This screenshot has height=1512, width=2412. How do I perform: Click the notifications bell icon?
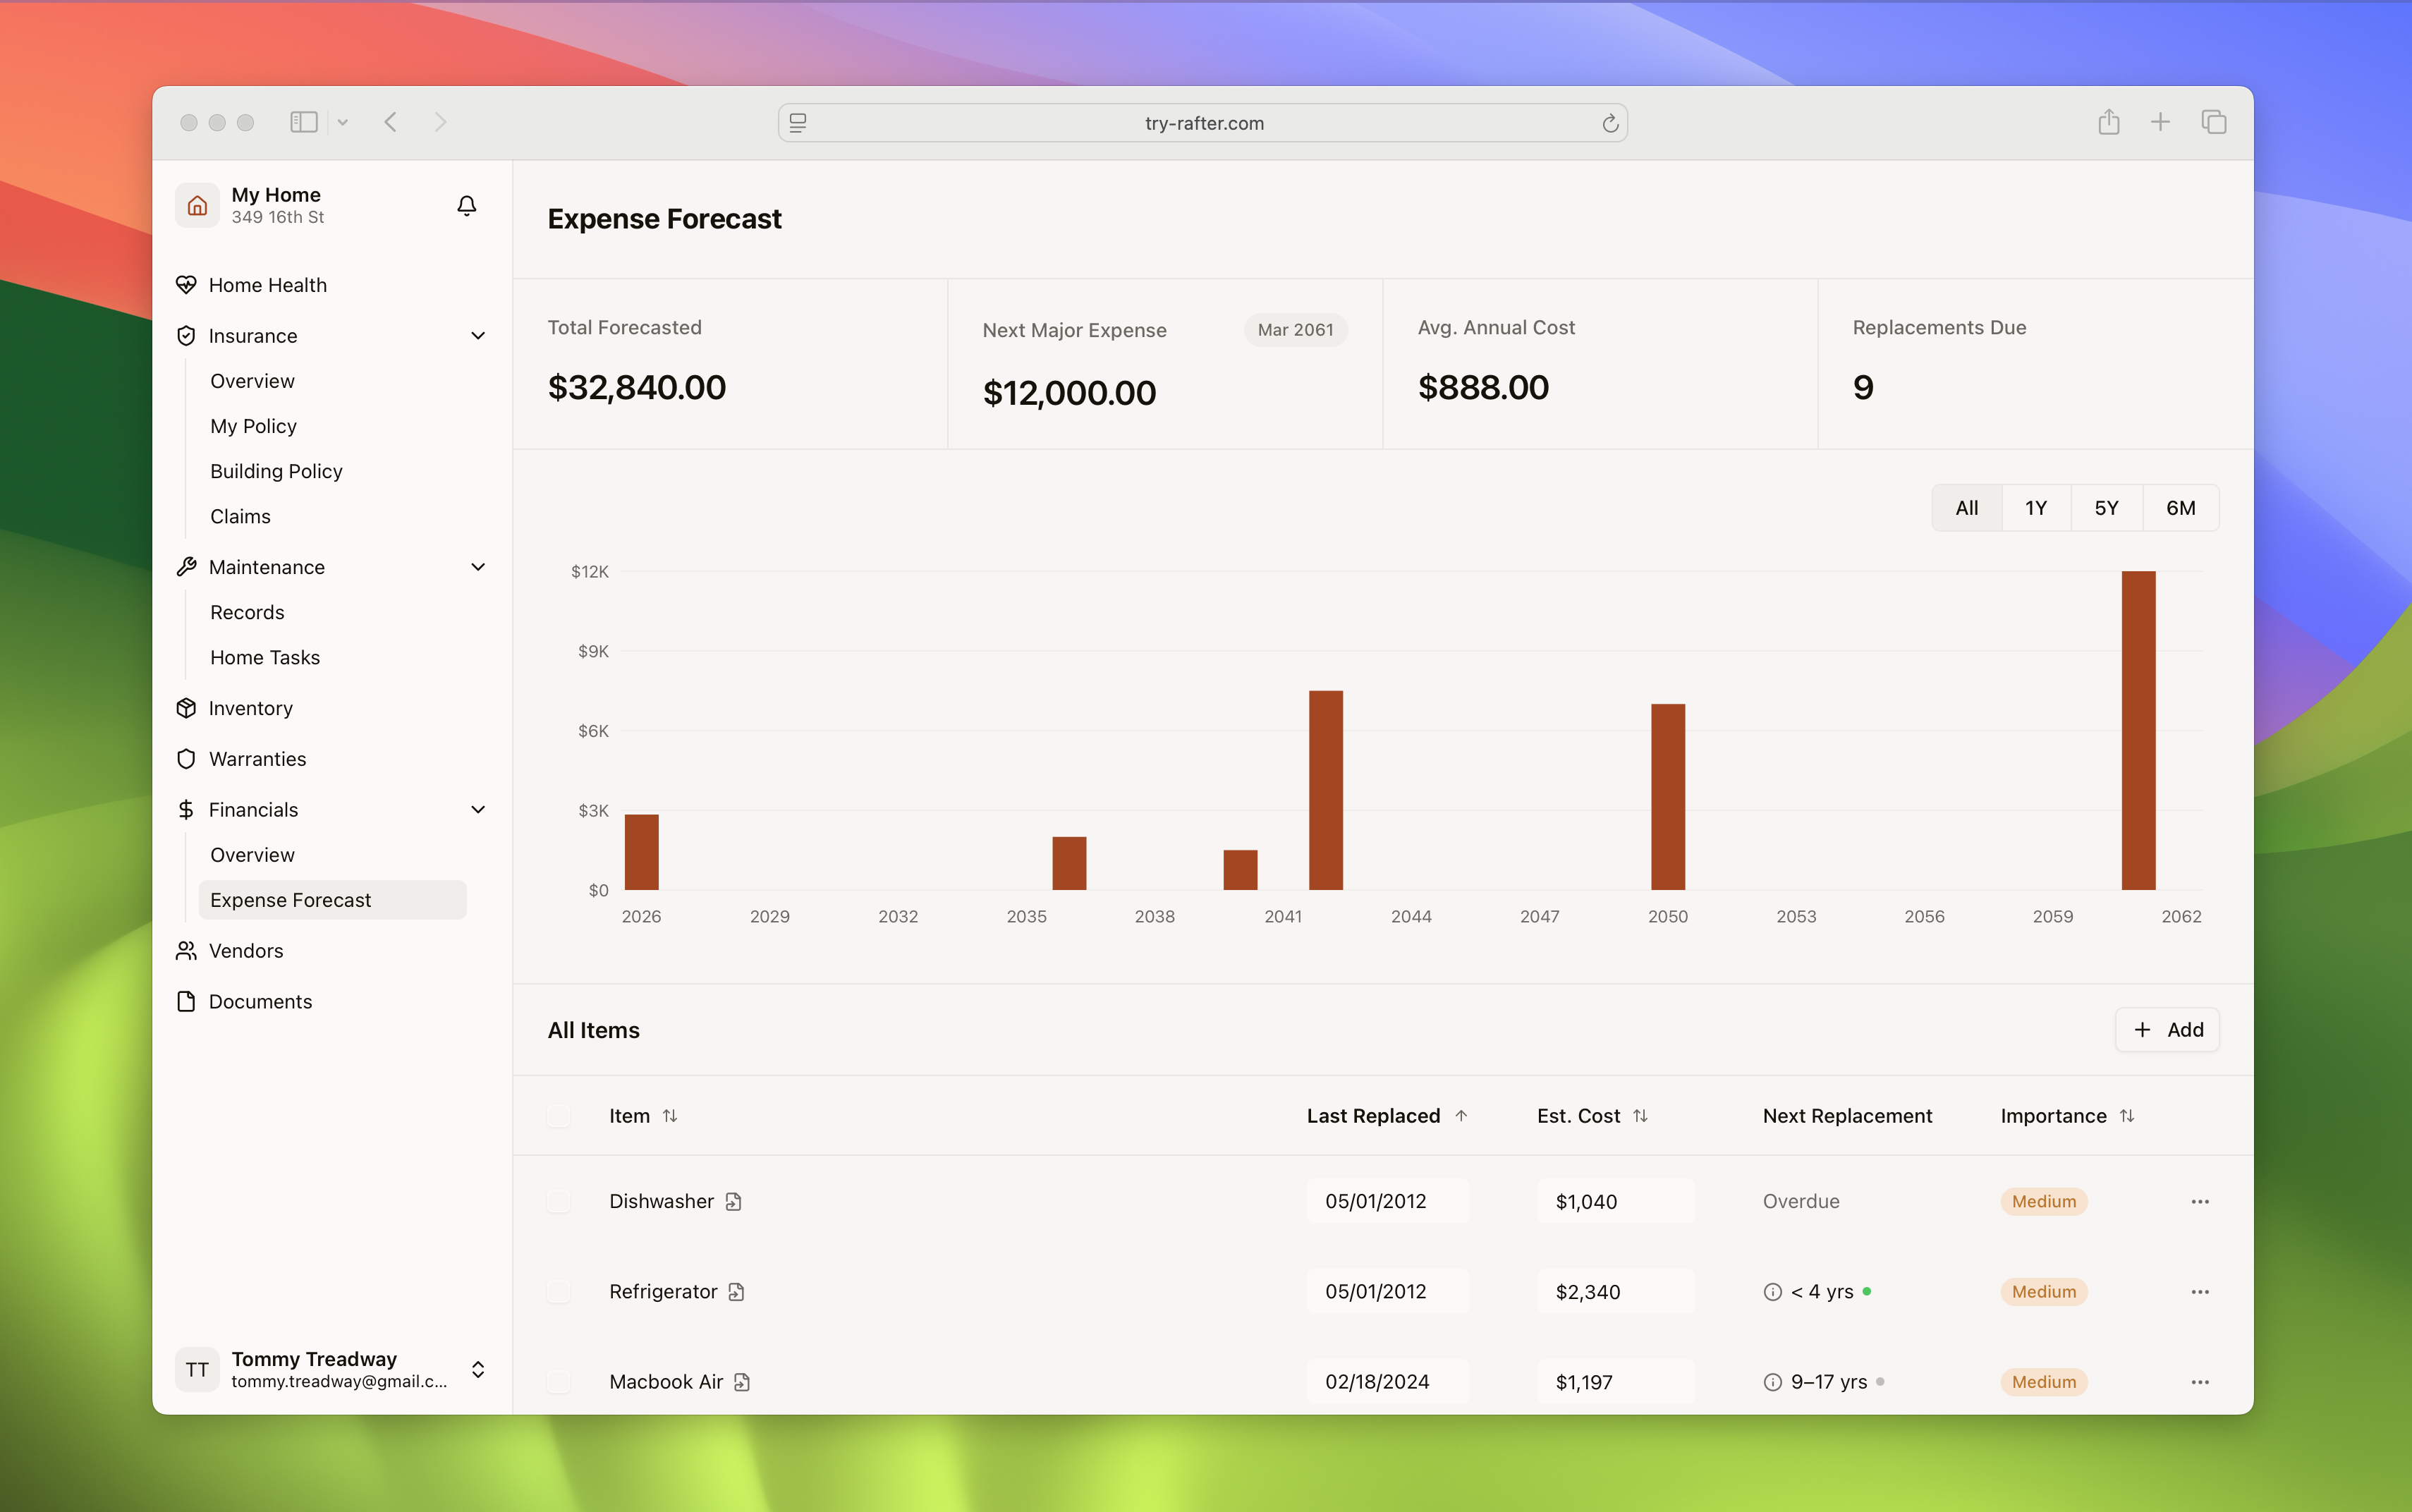[x=466, y=205]
